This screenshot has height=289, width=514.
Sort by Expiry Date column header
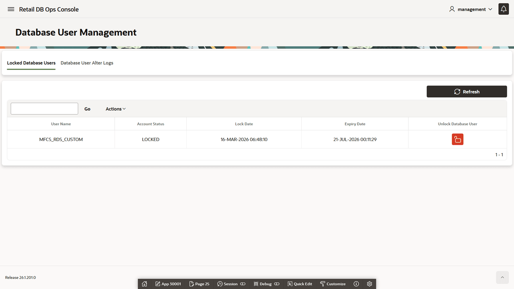pos(355,124)
